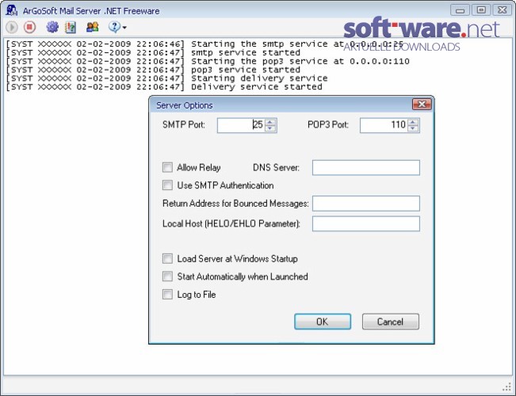516x396 pixels.
Task: Click the Start server play icon
Action: tap(12, 27)
